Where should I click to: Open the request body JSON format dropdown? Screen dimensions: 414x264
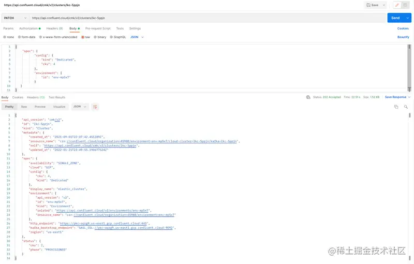pyautogui.click(x=137, y=37)
